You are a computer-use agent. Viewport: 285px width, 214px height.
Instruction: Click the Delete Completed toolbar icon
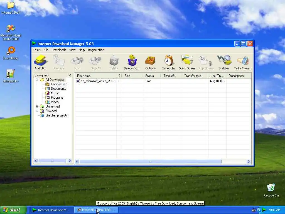coord(132,62)
